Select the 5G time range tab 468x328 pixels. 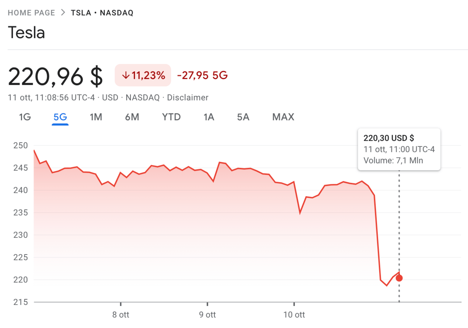(60, 117)
